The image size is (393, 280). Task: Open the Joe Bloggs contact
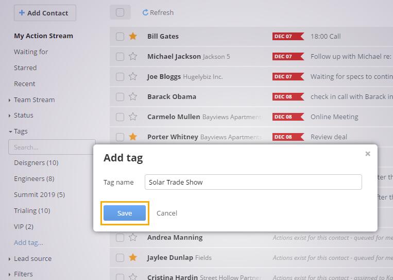[x=164, y=76]
